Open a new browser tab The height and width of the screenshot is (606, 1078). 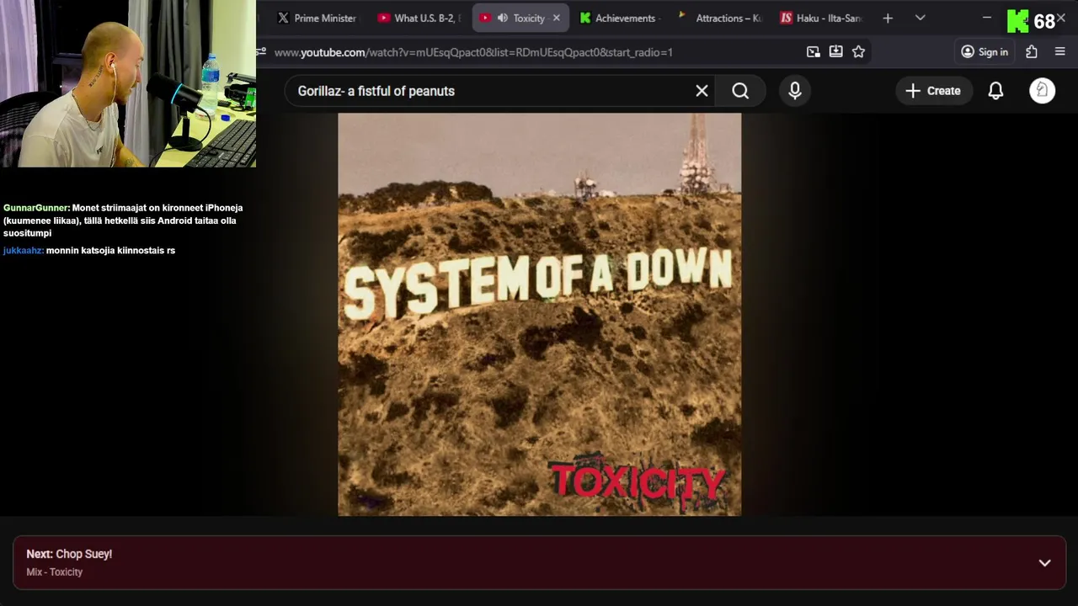click(x=887, y=18)
